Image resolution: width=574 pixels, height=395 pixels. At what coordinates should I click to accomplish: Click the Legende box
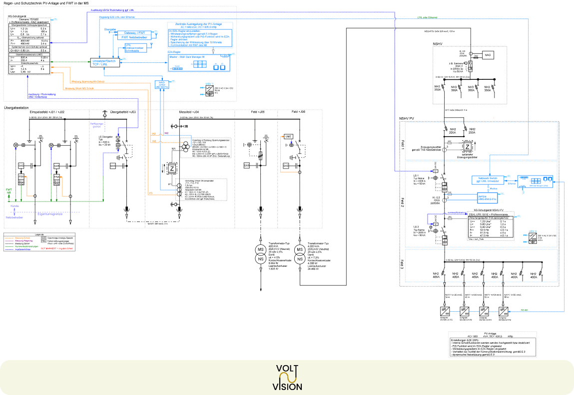click(39, 242)
